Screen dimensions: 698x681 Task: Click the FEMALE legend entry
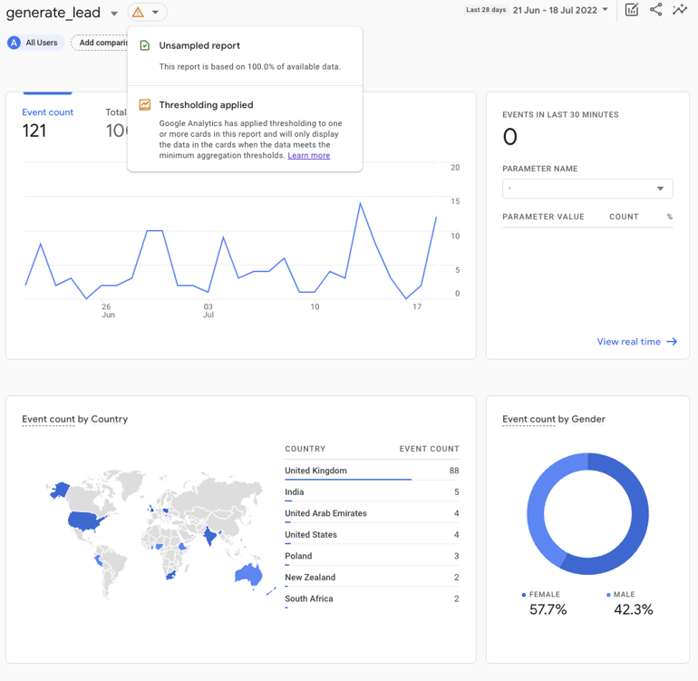[540, 595]
